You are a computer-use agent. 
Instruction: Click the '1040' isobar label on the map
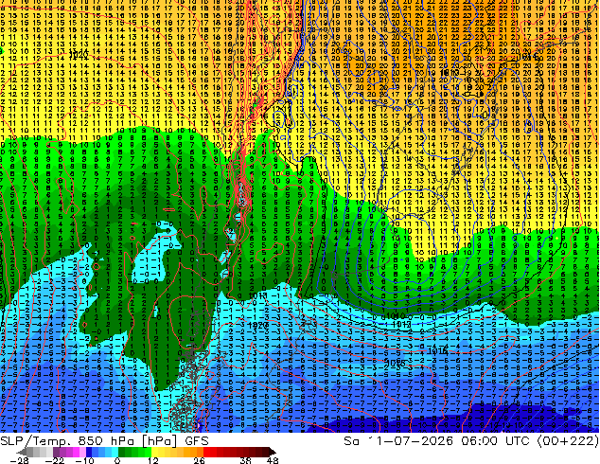pyautogui.click(x=79, y=56)
